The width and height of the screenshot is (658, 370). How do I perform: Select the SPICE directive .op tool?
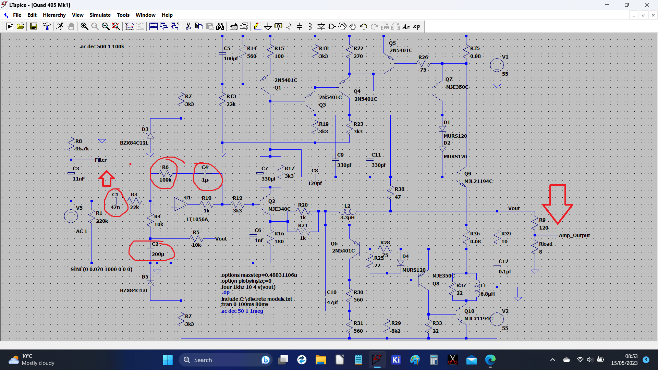point(417,26)
